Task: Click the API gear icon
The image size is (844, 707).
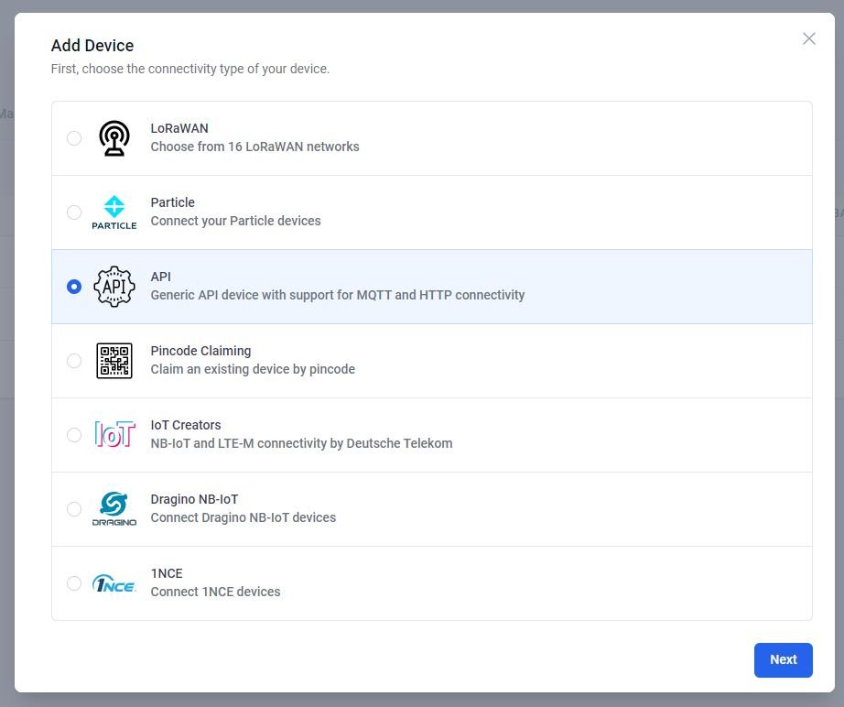Action: (114, 286)
